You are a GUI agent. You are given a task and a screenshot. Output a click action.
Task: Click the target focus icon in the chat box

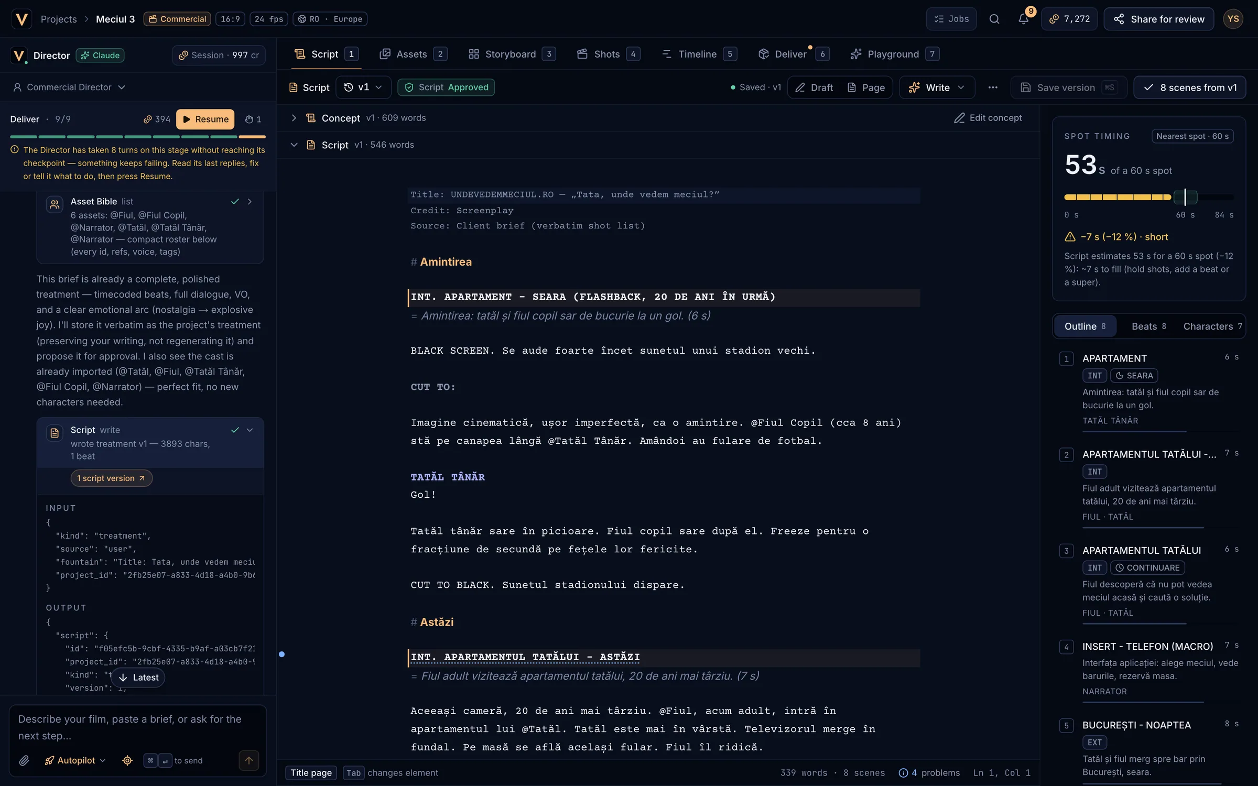[127, 760]
